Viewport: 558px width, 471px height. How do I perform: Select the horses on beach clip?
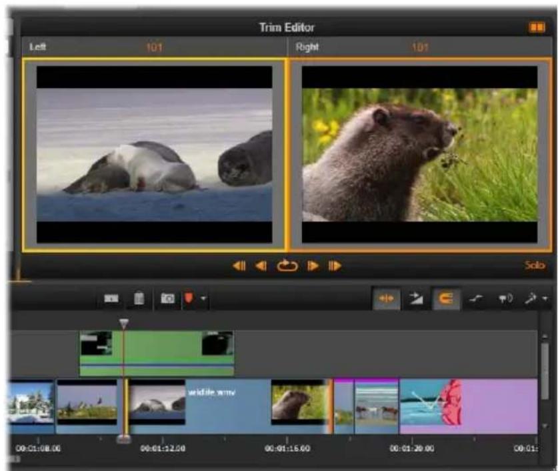click(x=377, y=406)
